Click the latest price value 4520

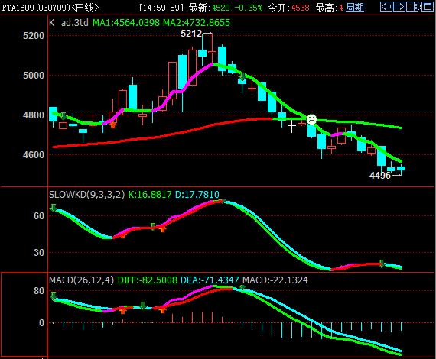(221, 8)
